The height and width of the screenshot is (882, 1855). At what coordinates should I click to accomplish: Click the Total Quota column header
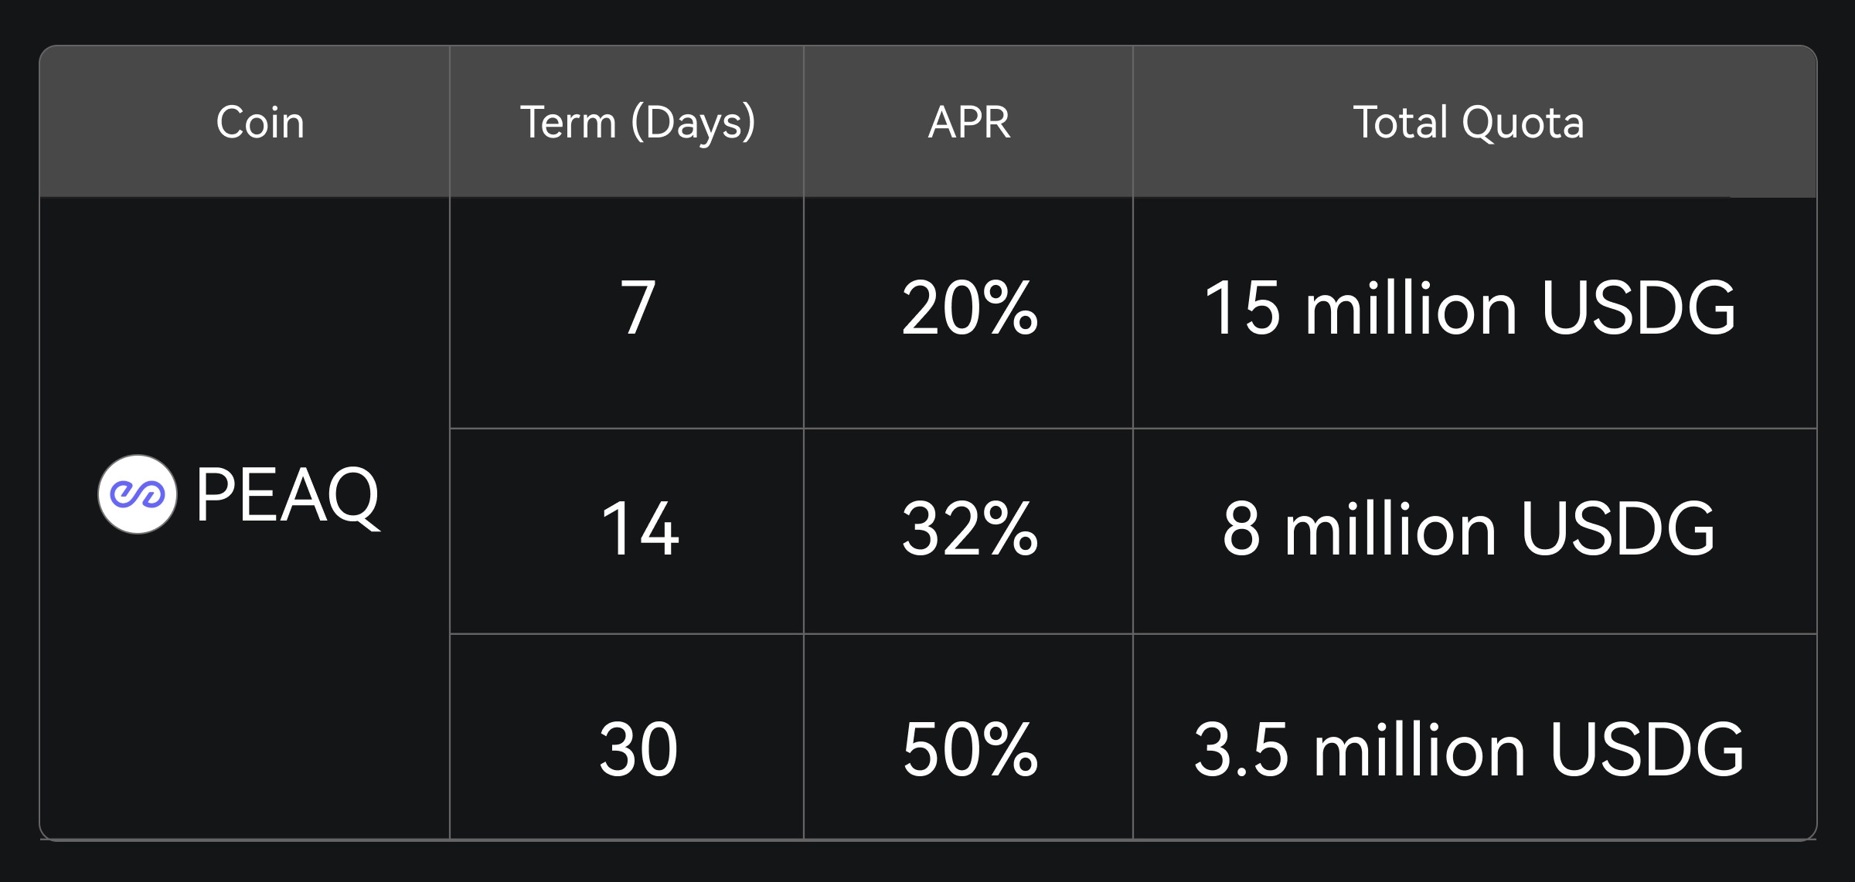[x=1469, y=122]
